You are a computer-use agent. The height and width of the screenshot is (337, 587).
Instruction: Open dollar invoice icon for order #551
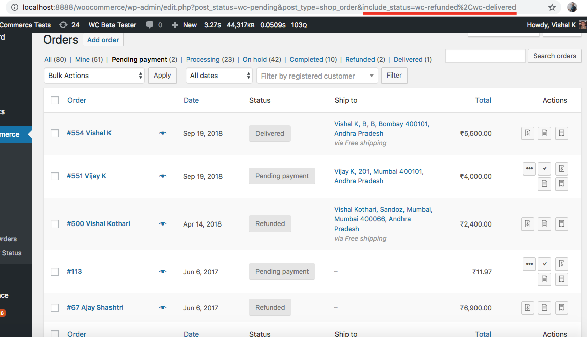pyautogui.click(x=562, y=168)
